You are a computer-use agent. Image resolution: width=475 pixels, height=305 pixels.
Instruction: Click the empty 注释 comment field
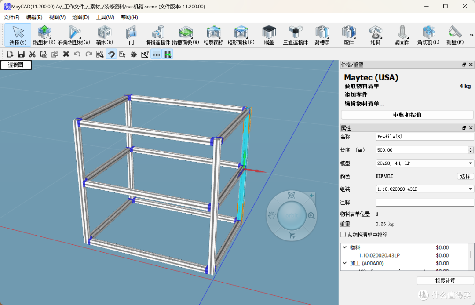pyautogui.click(x=425, y=203)
